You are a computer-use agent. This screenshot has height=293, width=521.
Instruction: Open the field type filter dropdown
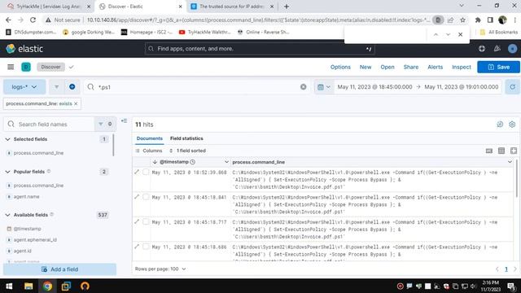pyautogui.click(x=105, y=124)
